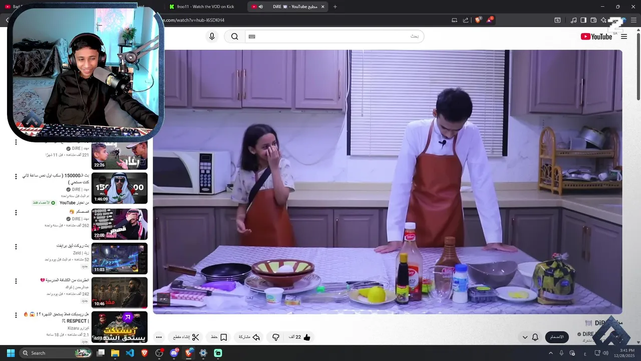
Task: Close the DiRE YouTube tab
Action: pyautogui.click(x=323, y=7)
